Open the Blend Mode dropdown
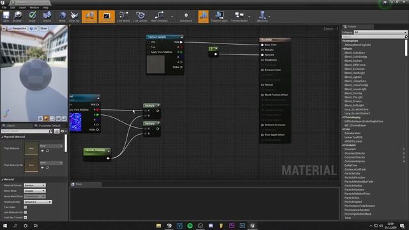The height and width of the screenshot is (230, 409). click(35, 191)
